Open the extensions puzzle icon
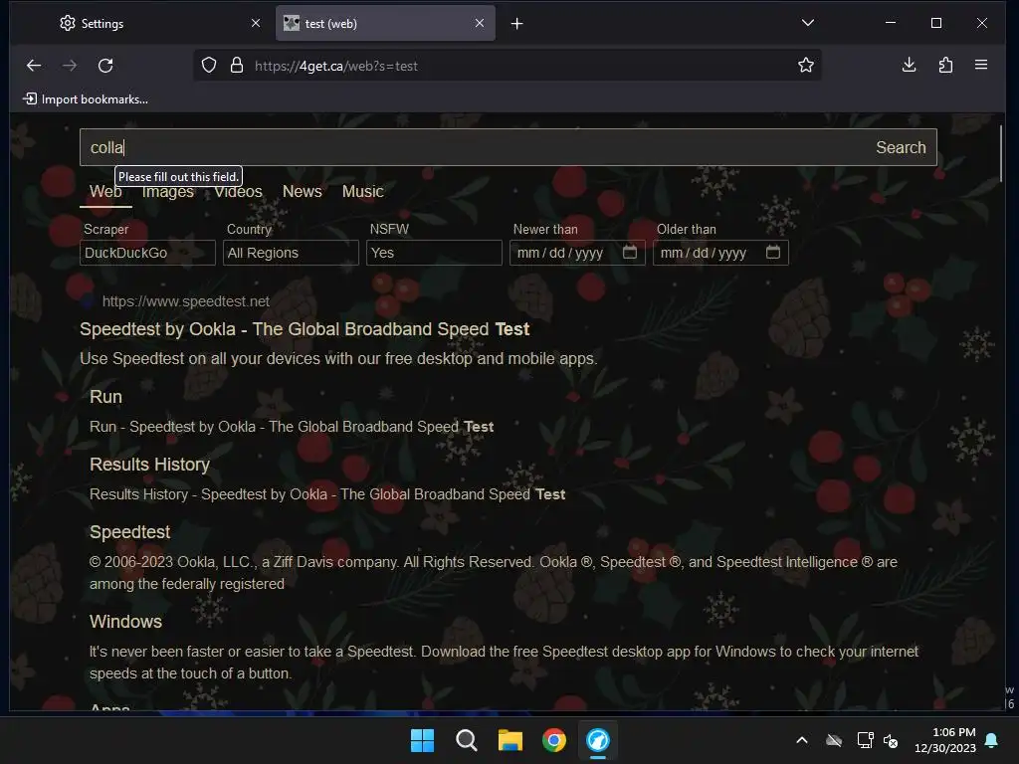The image size is (1019, 764). pyautogui.click(x=945, y=65)
